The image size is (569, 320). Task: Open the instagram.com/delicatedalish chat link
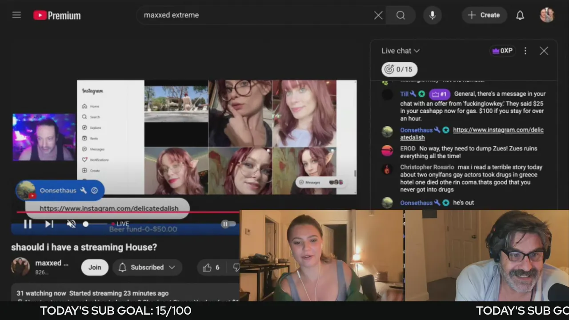tap(472, 134)
